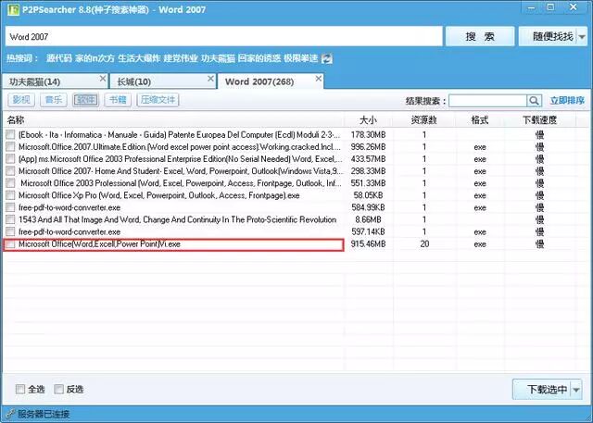Click hot word 极限举速
The image size is (593, 423).
[301, 58]
